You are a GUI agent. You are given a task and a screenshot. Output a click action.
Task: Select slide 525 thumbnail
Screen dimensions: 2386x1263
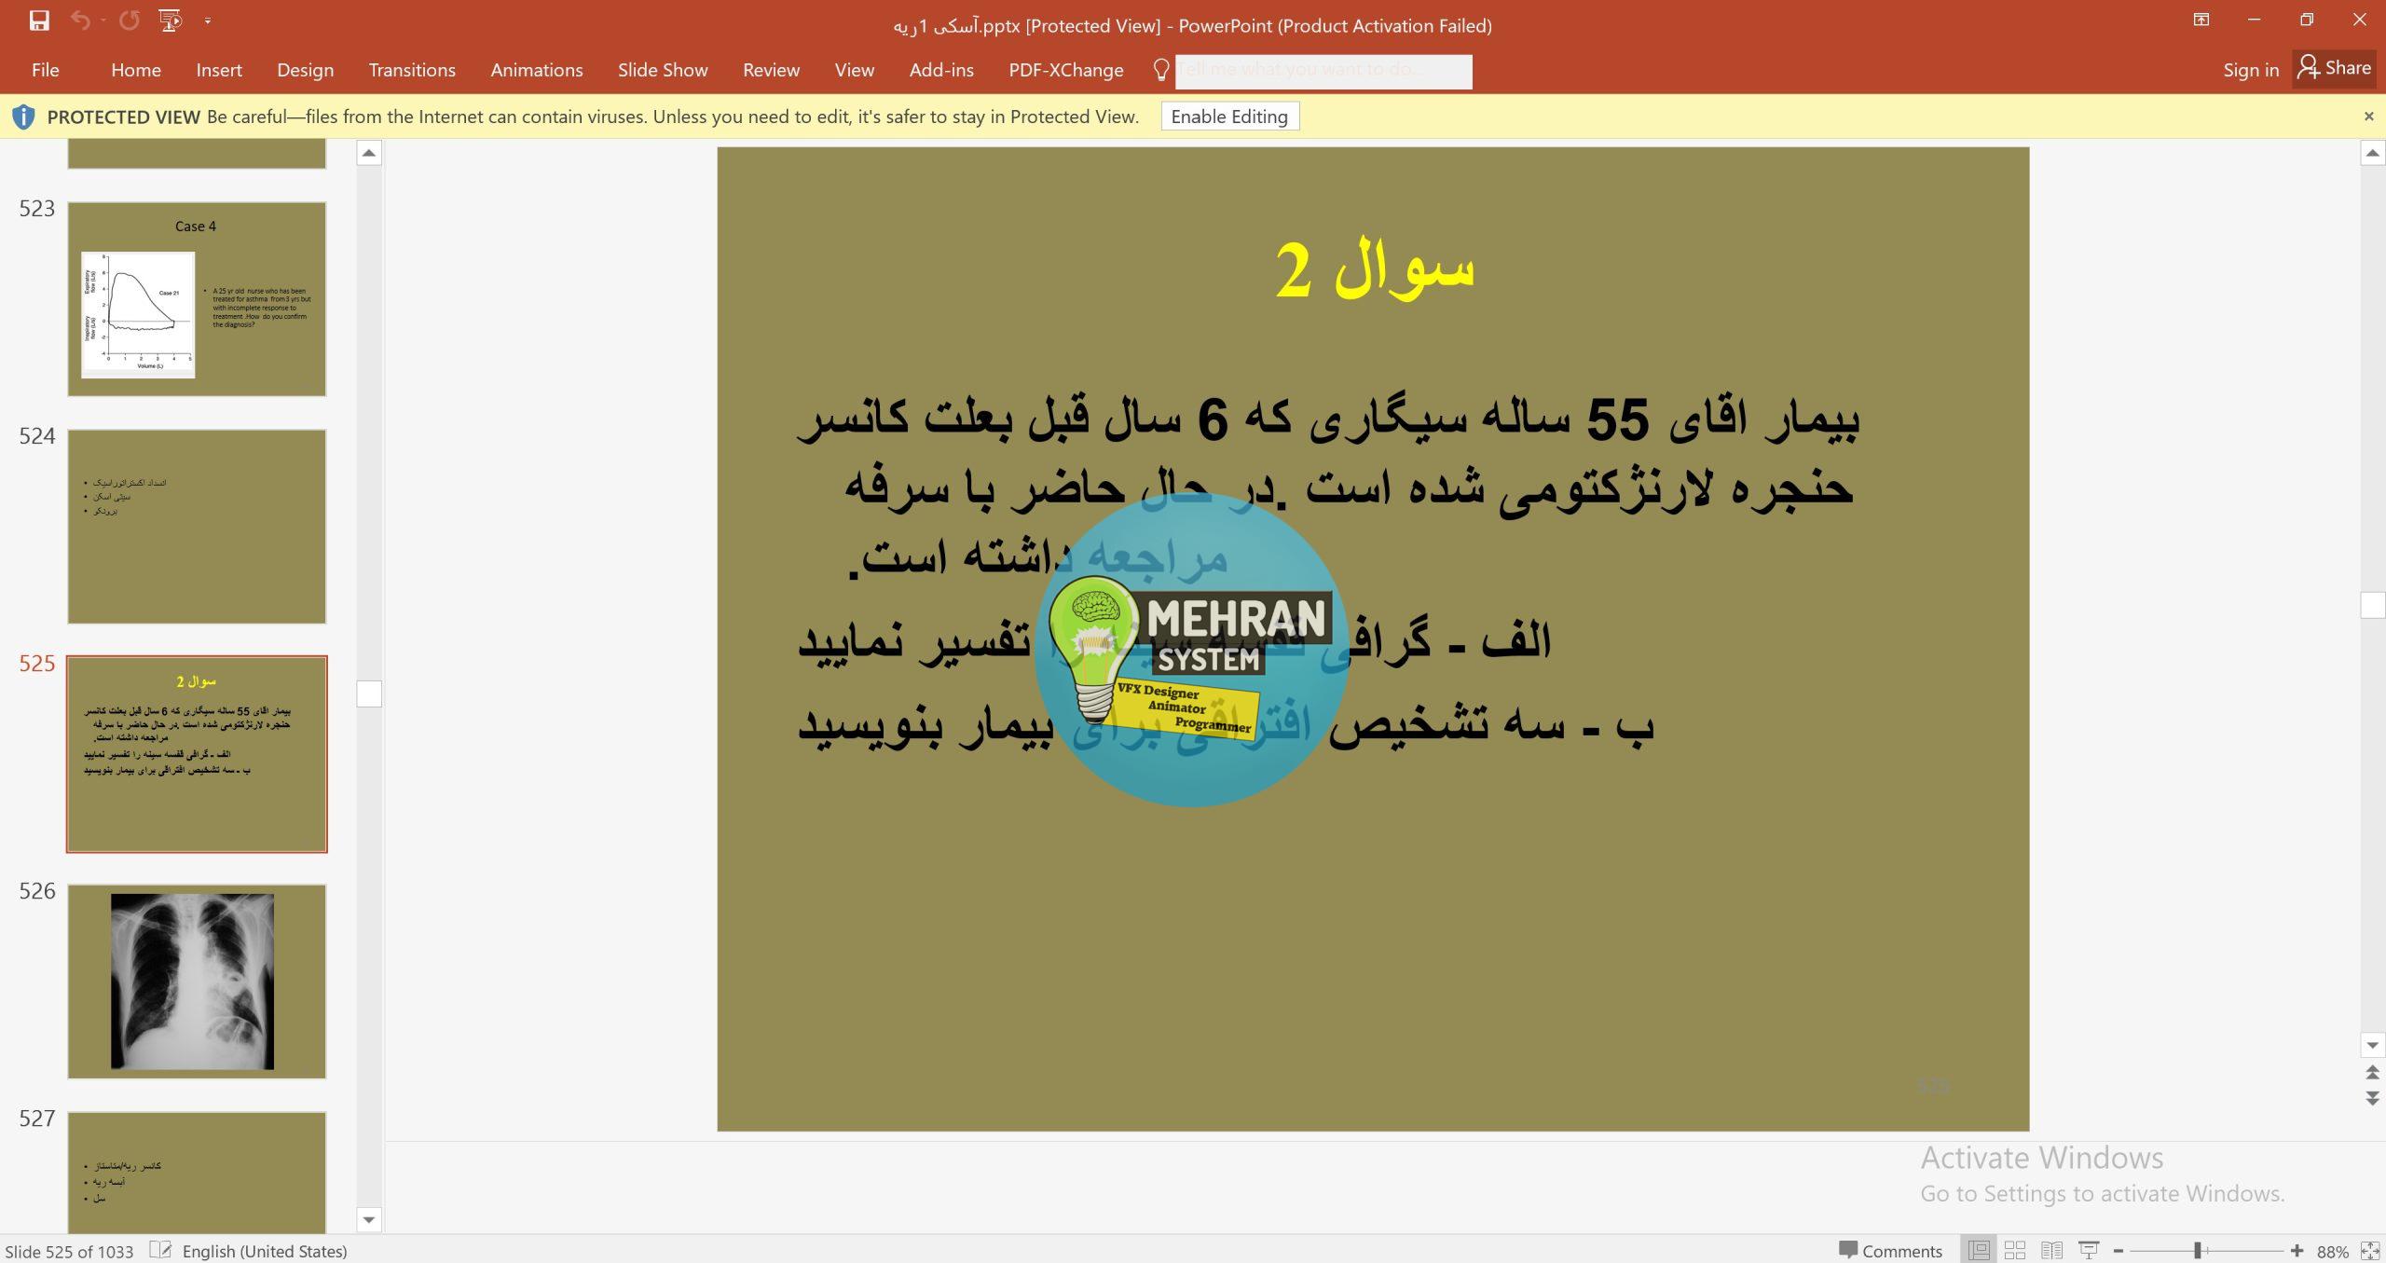click(x=197, y=754)
